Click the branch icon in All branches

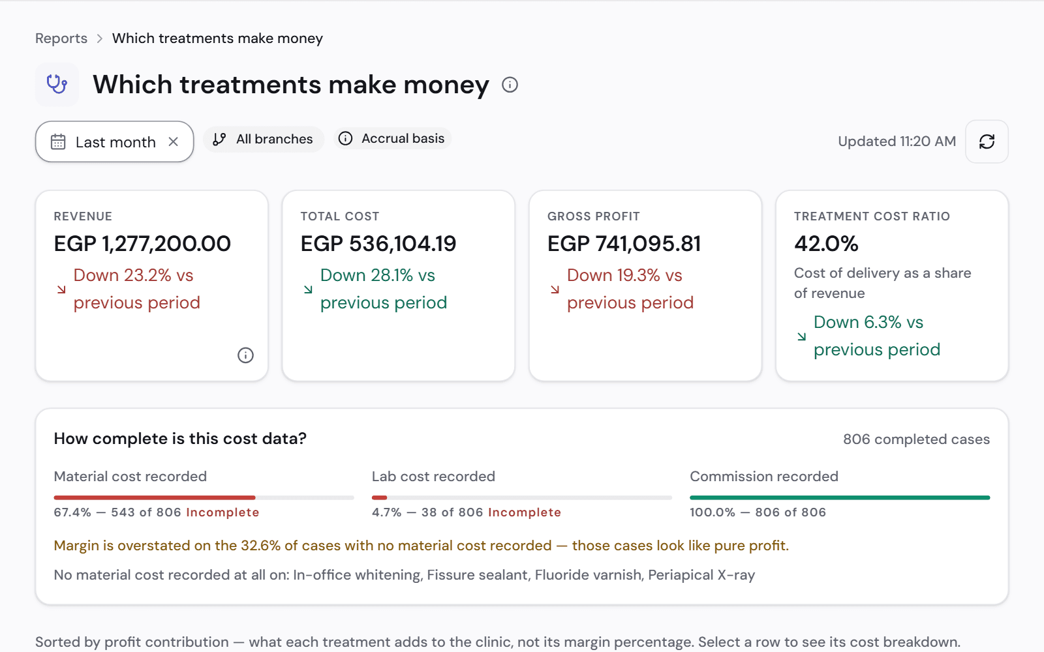(x=219, y=139)
